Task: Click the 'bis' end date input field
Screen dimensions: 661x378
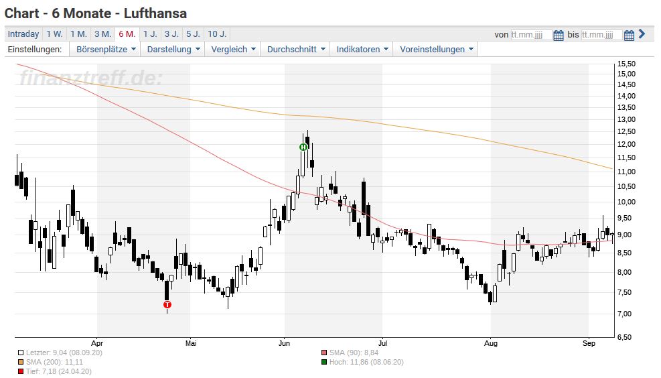Action: 601,35
